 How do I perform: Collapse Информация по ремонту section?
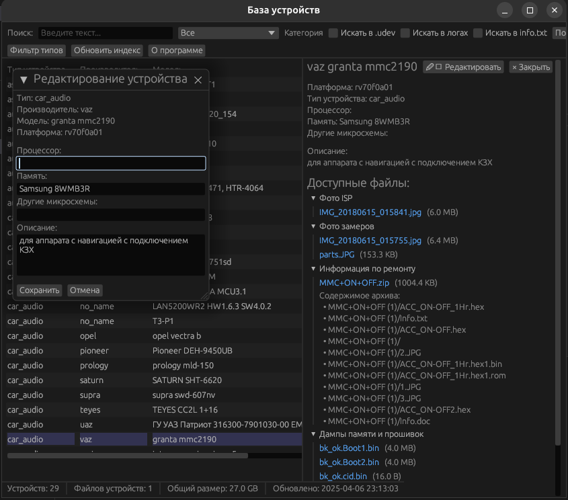313,269
